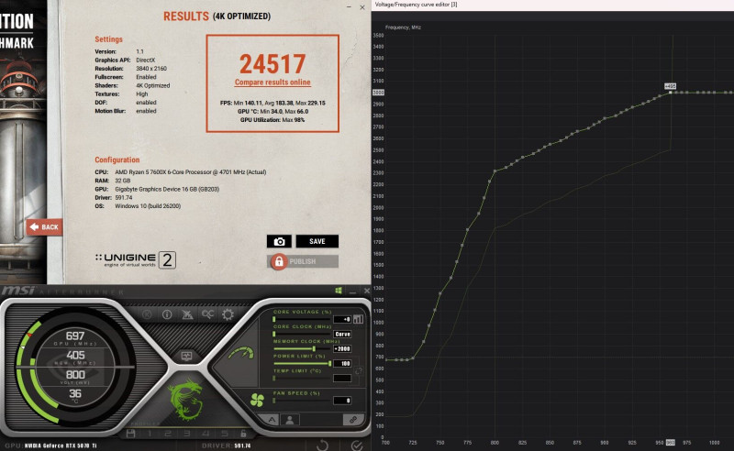Open MSI Kombustor from Afterburner's K icon
This screenshot has height=451, width=734.
tap(147, 314)
